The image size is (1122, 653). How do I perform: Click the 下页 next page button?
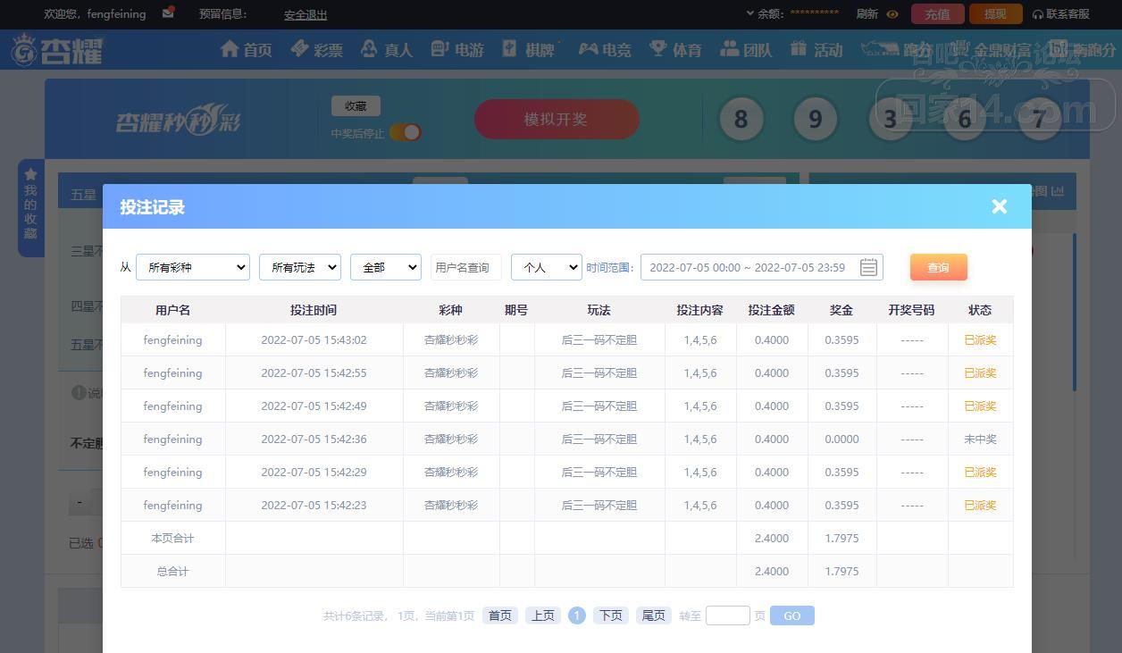click(610, 615)
